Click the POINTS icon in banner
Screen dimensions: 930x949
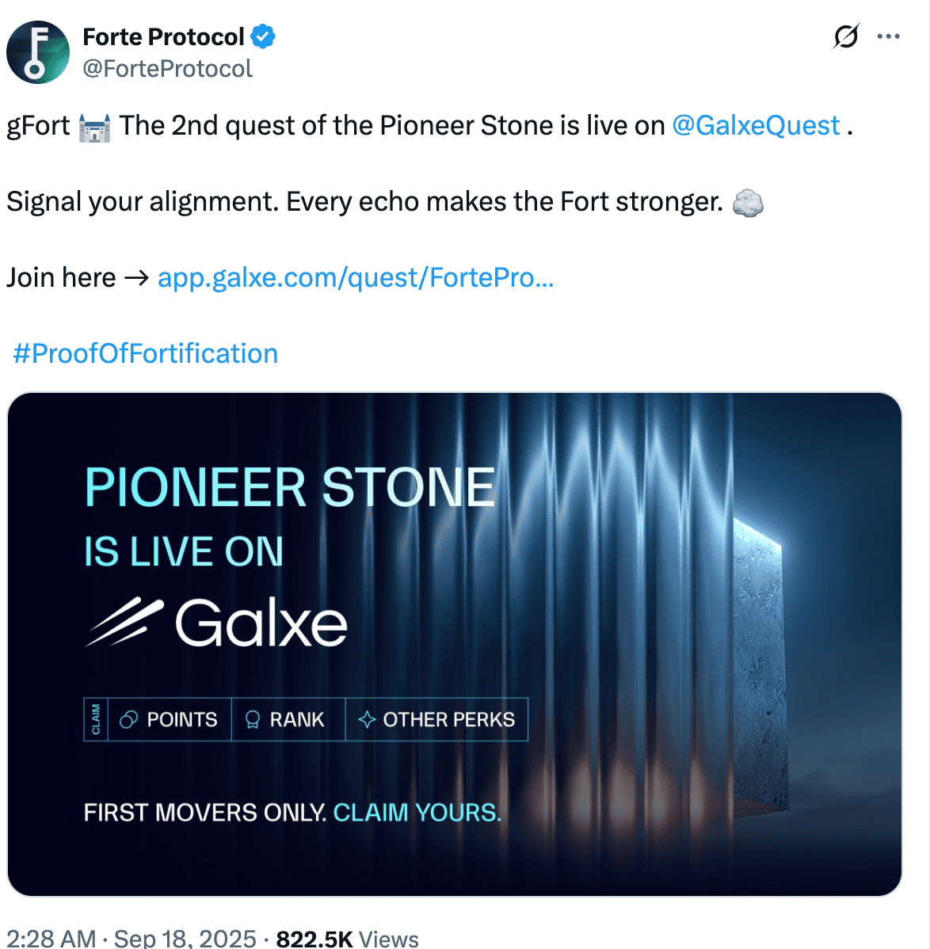click(128, 719)
